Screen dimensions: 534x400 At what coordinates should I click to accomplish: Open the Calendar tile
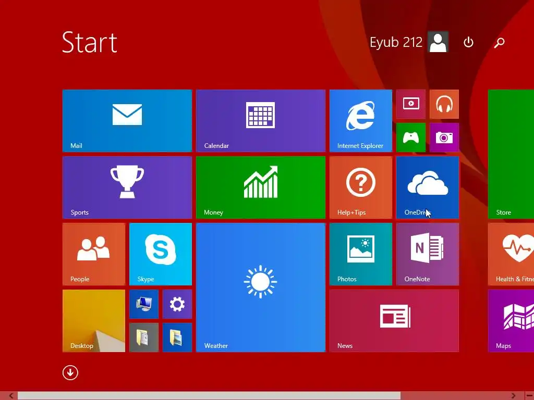(261, 121)
